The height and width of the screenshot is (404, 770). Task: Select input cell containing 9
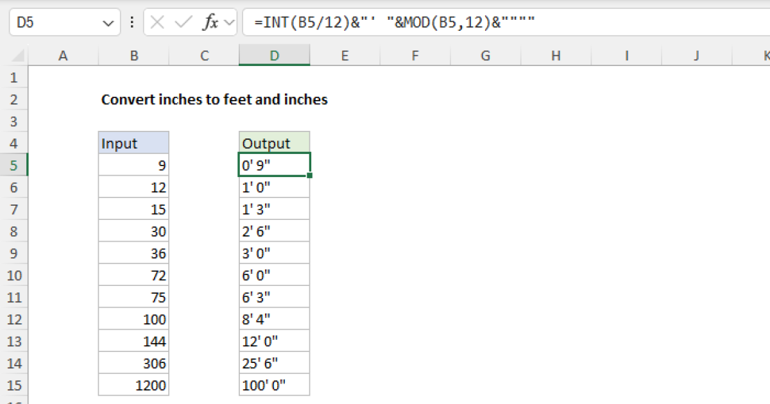133,165
